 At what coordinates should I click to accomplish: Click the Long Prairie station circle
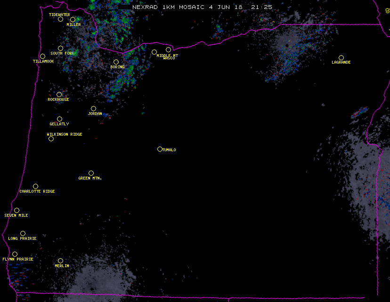click(x=23, y=234)
